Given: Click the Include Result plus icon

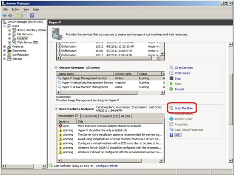Looking at the screenshot, I should pos(171,119).
